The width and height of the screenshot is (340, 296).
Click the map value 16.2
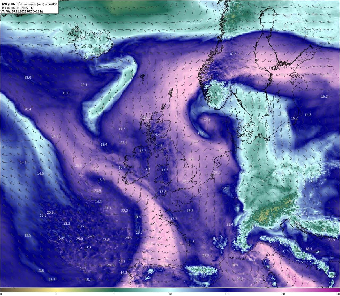[294, 118]
